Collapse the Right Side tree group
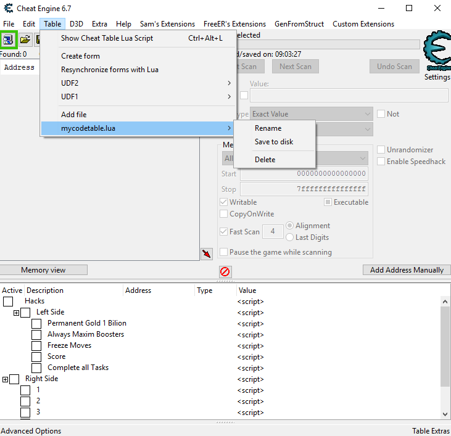This screenshot has height=436, width=451. coord(5,380)
